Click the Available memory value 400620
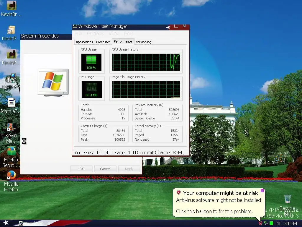 pos(174,114)
